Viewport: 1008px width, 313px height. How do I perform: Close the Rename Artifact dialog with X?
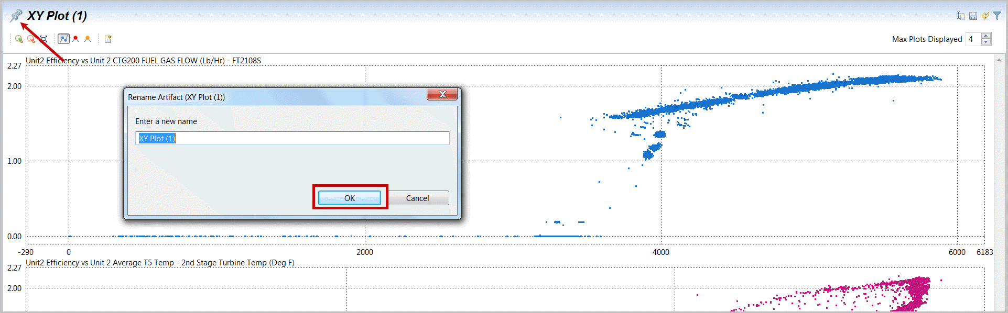(442, 94)
